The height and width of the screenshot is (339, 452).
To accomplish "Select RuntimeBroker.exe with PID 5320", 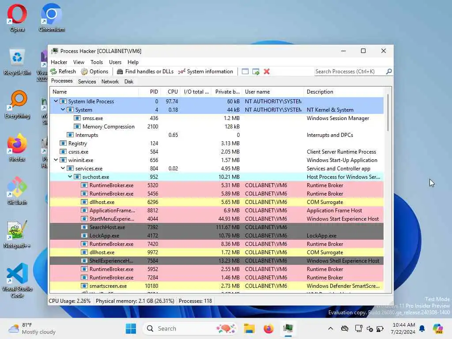I will point(216,185).
